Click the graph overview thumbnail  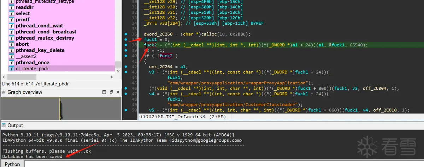click(60, 109)
